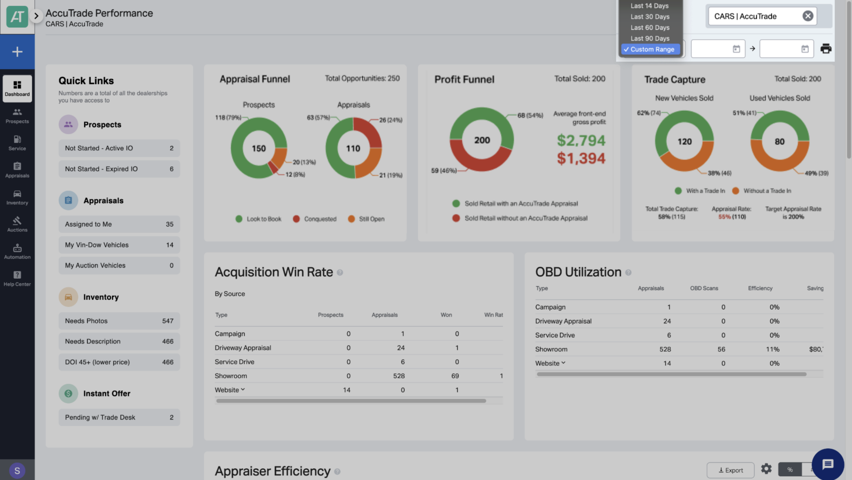This screenshot has height=480, width=852.
Task: Click the OBD Utilization help icon
Action: tap(628, 273)
